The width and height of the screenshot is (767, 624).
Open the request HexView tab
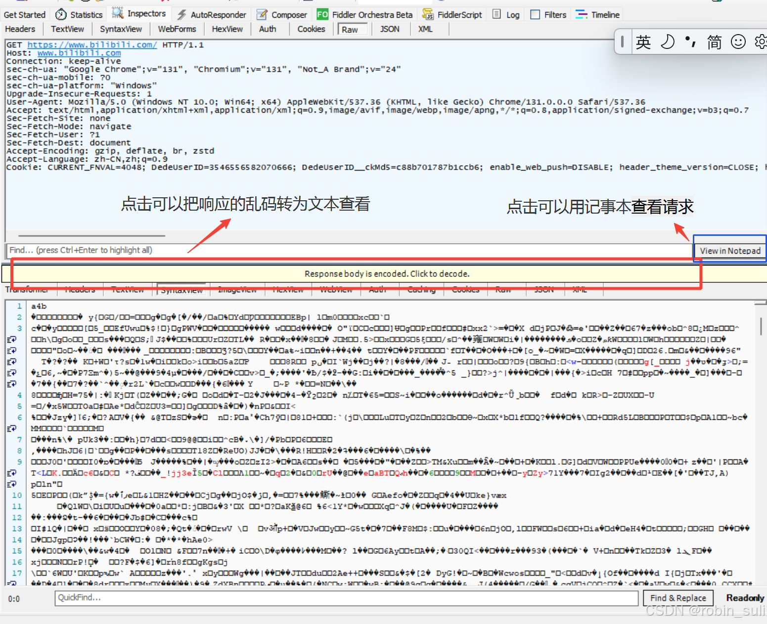tap(227, 29)
